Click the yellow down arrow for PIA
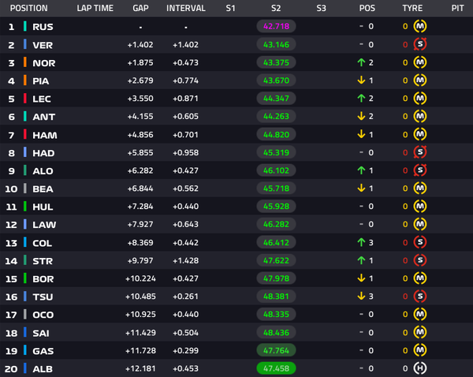473x377 pixels. click(361, 80)
